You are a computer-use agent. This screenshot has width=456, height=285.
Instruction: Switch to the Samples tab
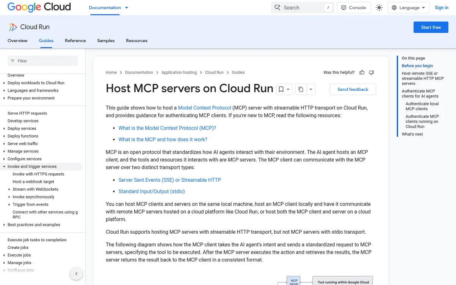(x=106, y=41)
